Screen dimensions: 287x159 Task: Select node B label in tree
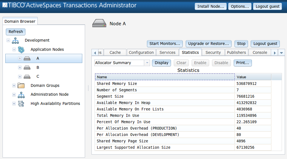tap(38, 68)
